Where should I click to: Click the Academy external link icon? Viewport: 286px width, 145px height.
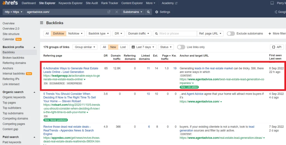pos(176,3)
